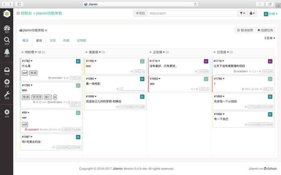Expand the 菜单 dropdown menu

(x=270, y=38)
